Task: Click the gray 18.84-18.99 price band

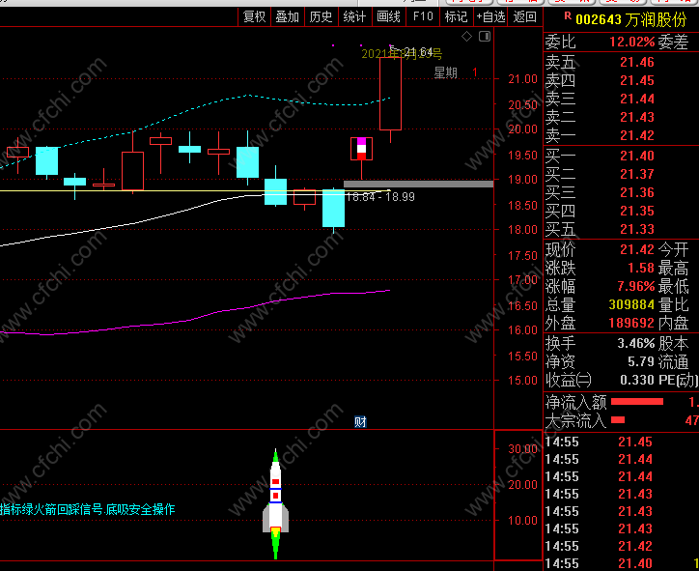Action: 418,184
